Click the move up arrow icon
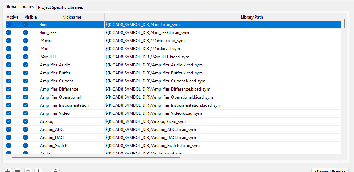Screen dimensions: 354x172 click(28, 170)
